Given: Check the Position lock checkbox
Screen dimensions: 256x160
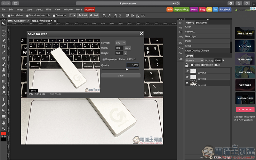Looking at the screenshot, I should coord(203,65).
